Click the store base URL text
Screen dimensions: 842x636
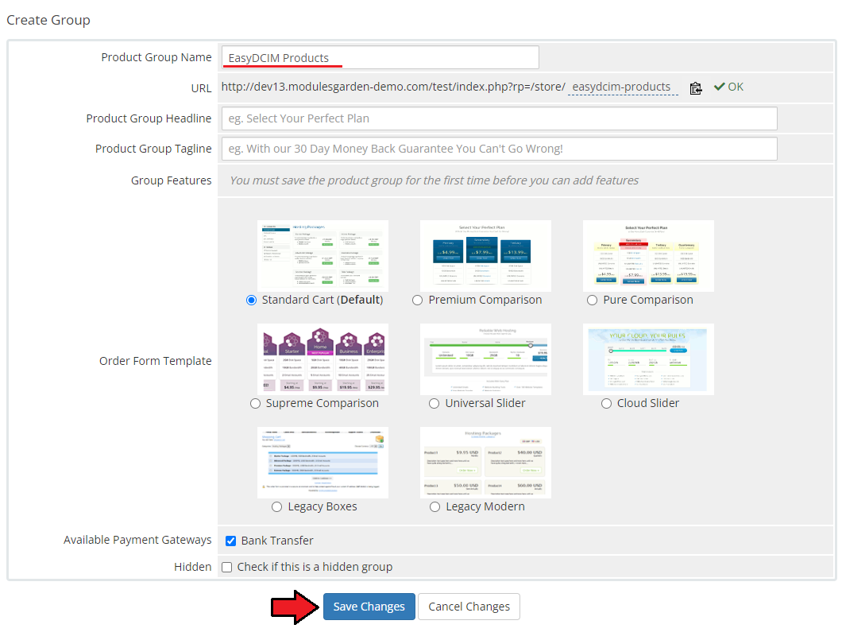[393, 87]
